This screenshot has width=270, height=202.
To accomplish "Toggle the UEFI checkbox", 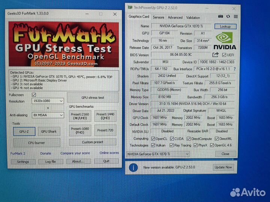I will (224, 55).
